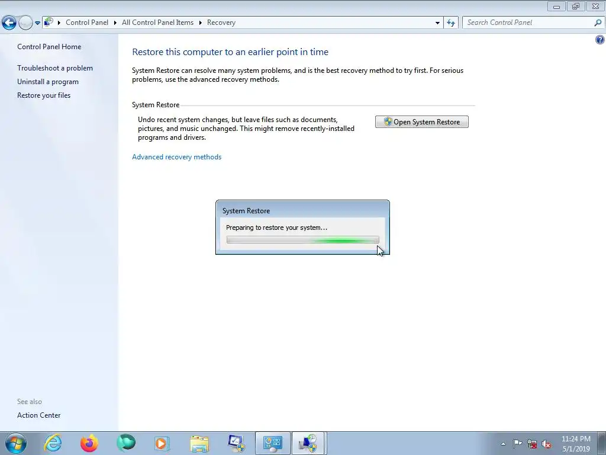The width and height of the screenshot is (606, 455).
Task: Minimize the Control Panel window
Action: [556, 6]
